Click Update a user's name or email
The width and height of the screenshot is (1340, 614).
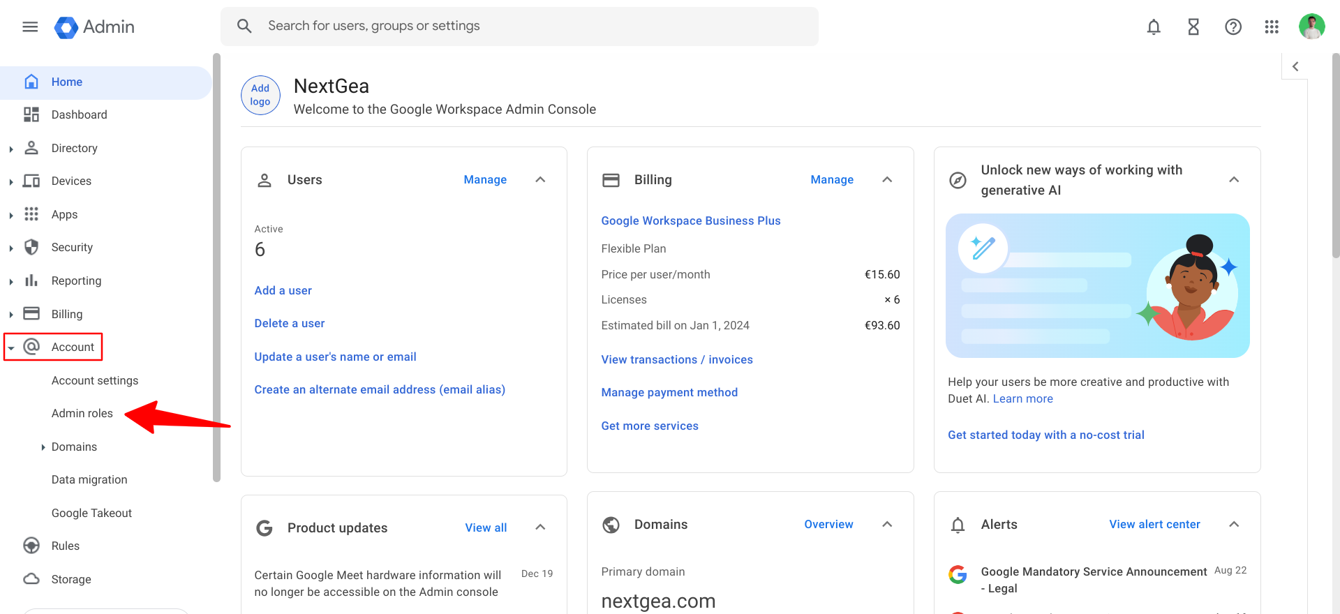click(x=335, y=357)
